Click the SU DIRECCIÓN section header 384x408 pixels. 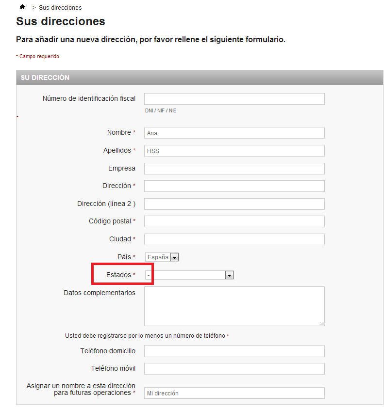pyautogui.click(x=45, y=78)
